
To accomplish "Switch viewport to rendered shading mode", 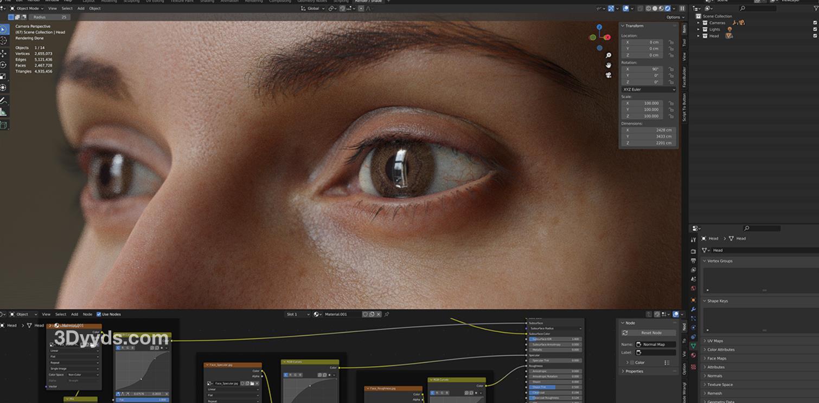I will point(667,9).
